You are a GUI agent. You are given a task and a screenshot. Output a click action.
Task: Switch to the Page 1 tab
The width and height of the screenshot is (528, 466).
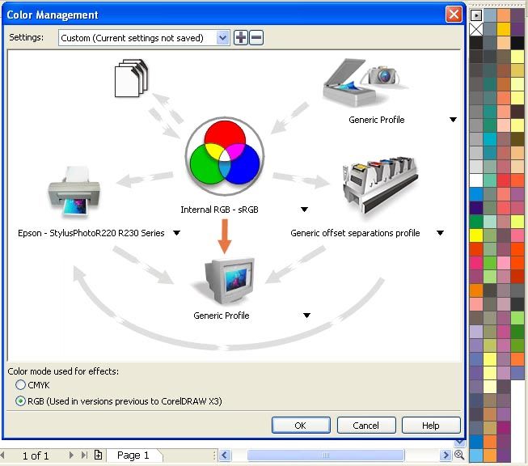[x=133, y=455]
